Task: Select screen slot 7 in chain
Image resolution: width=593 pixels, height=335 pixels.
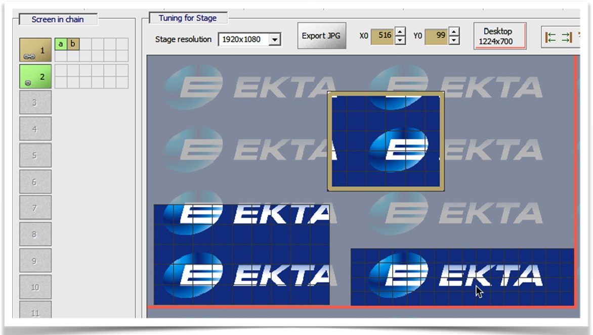Action: 35,208
